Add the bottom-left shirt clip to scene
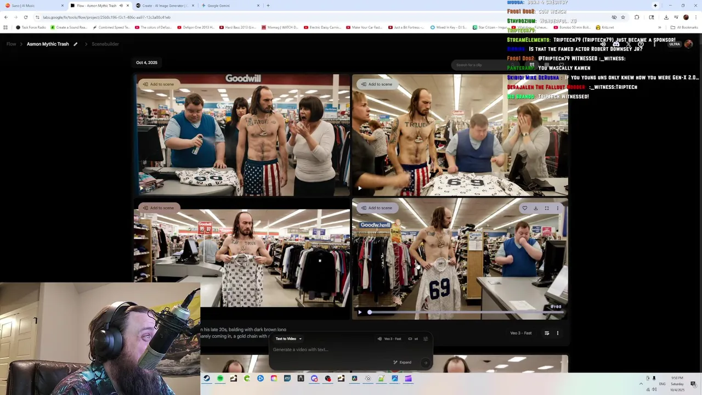The width and height of the screenshot is (702, 395). coord(158,208)
